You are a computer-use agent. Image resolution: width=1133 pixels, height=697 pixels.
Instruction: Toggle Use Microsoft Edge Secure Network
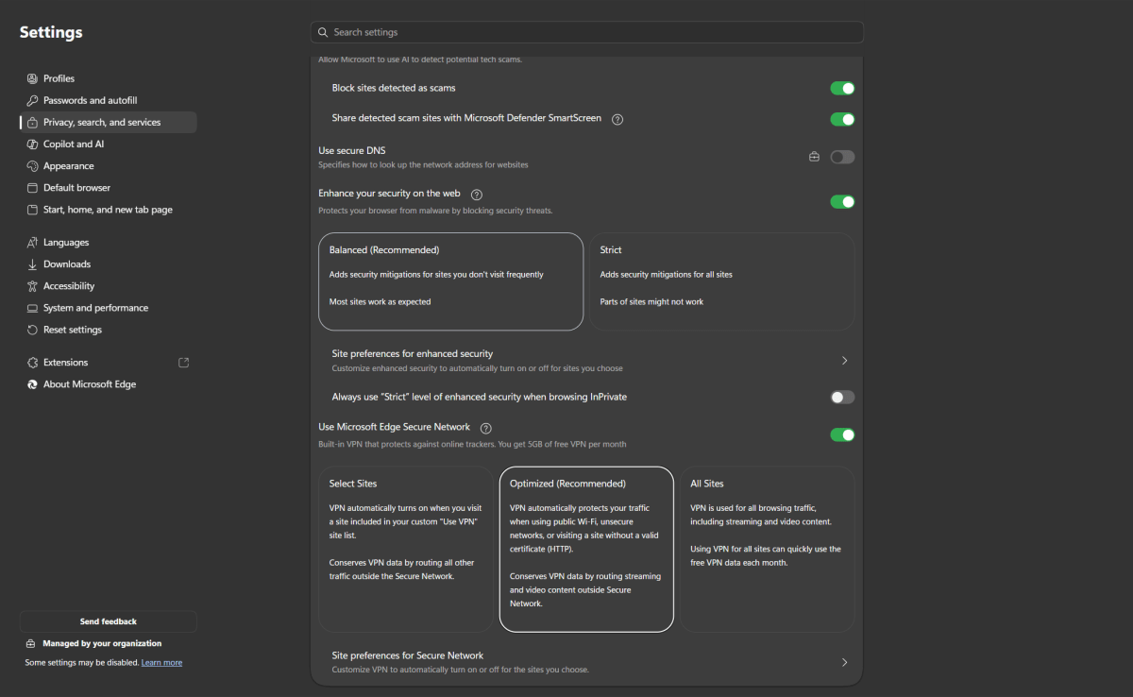[842, 434]
